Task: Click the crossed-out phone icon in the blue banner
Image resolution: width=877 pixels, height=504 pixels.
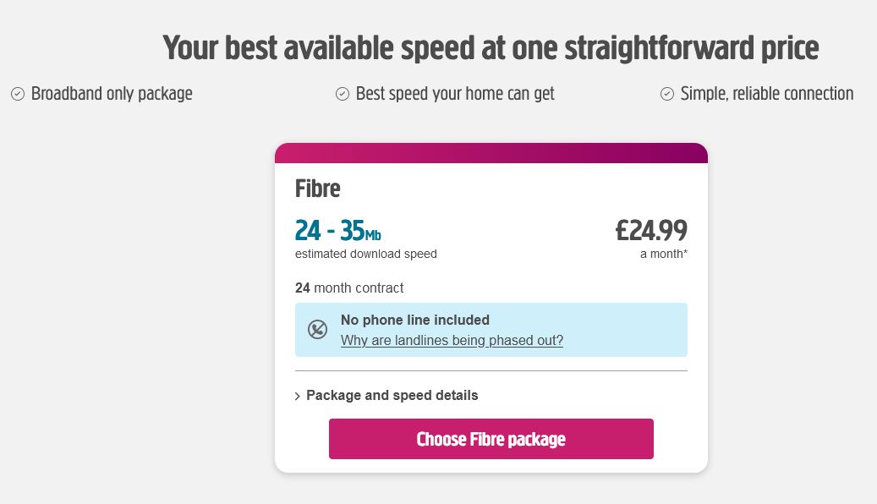Action: click(x=317, y=330)
